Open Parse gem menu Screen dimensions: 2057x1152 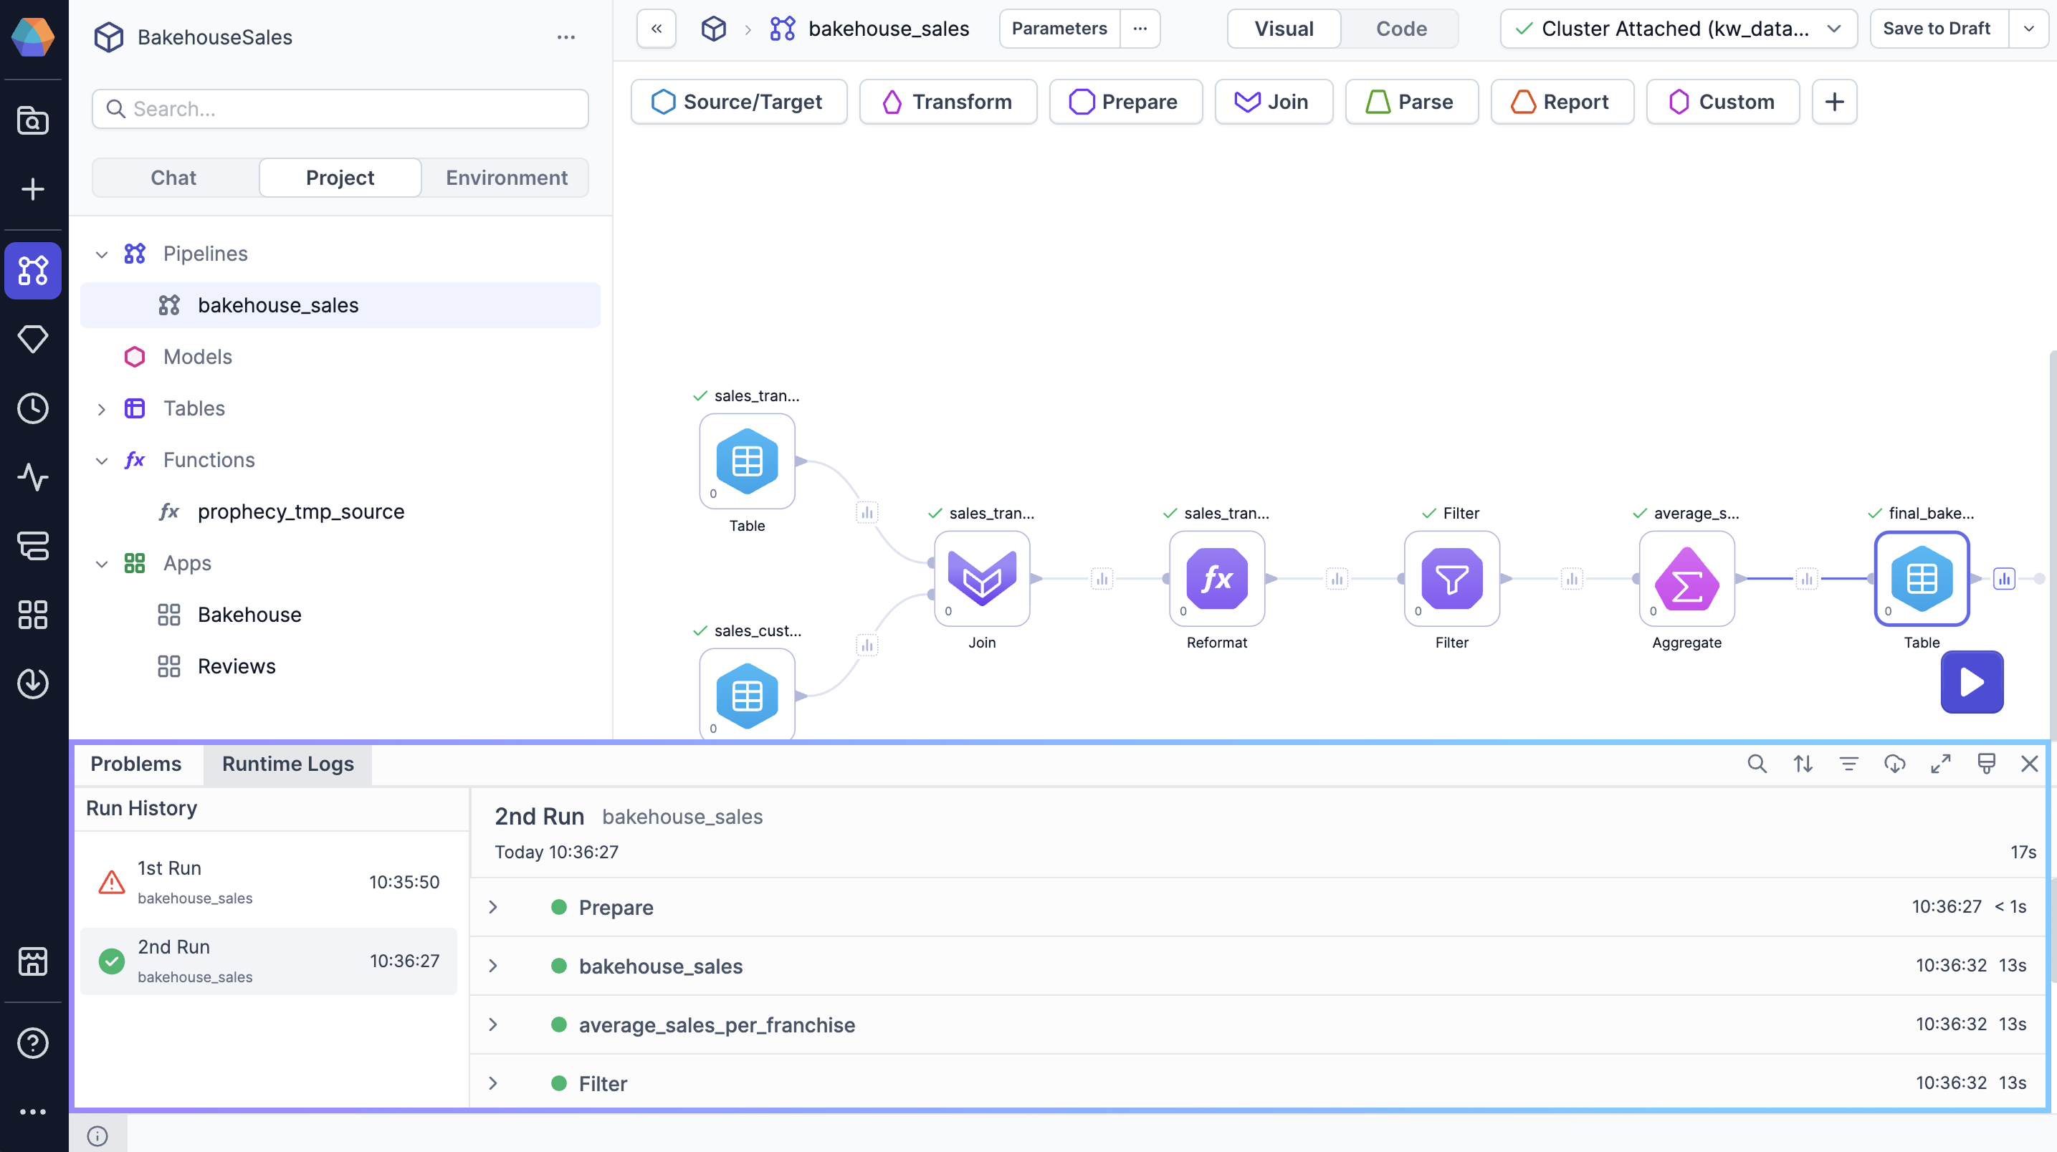click(1411, 102)
